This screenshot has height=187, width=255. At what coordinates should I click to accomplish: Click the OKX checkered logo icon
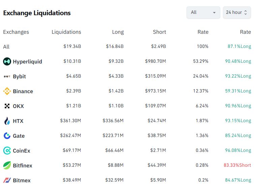(7, 106)
